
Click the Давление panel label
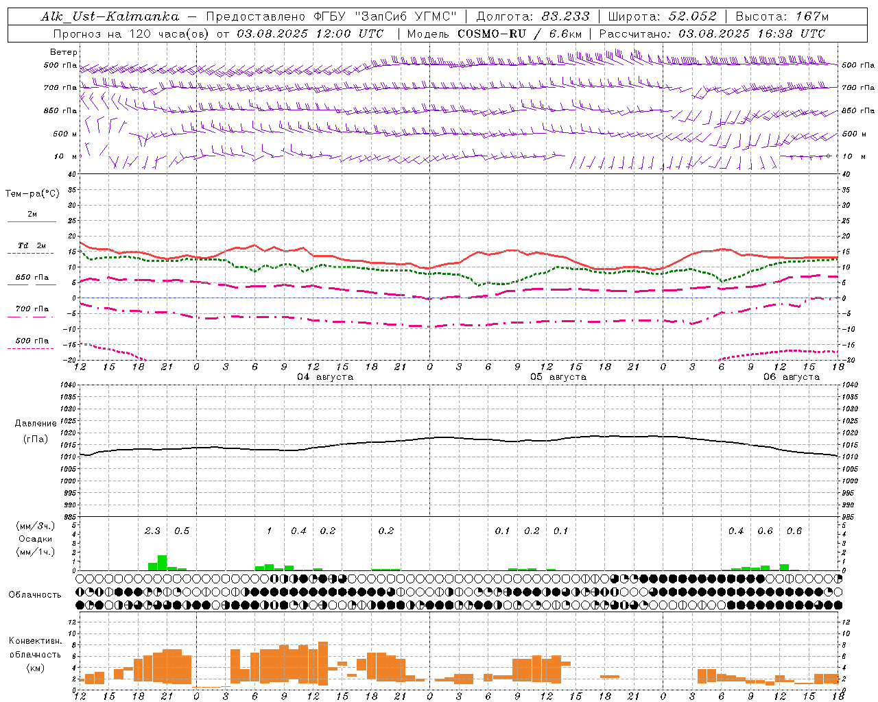[36, 424]
